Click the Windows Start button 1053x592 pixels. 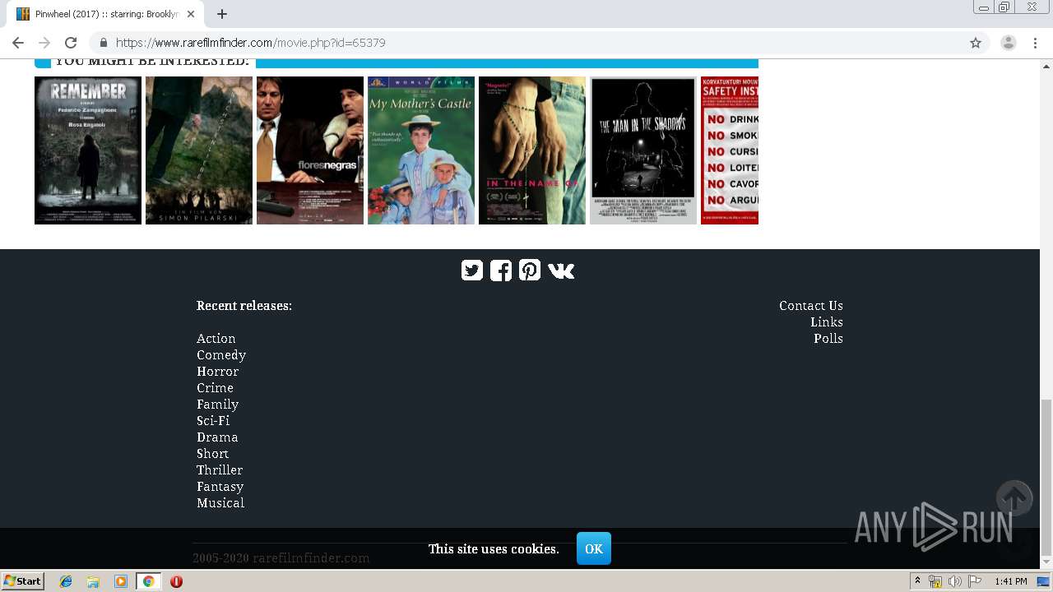pos(22,581)
